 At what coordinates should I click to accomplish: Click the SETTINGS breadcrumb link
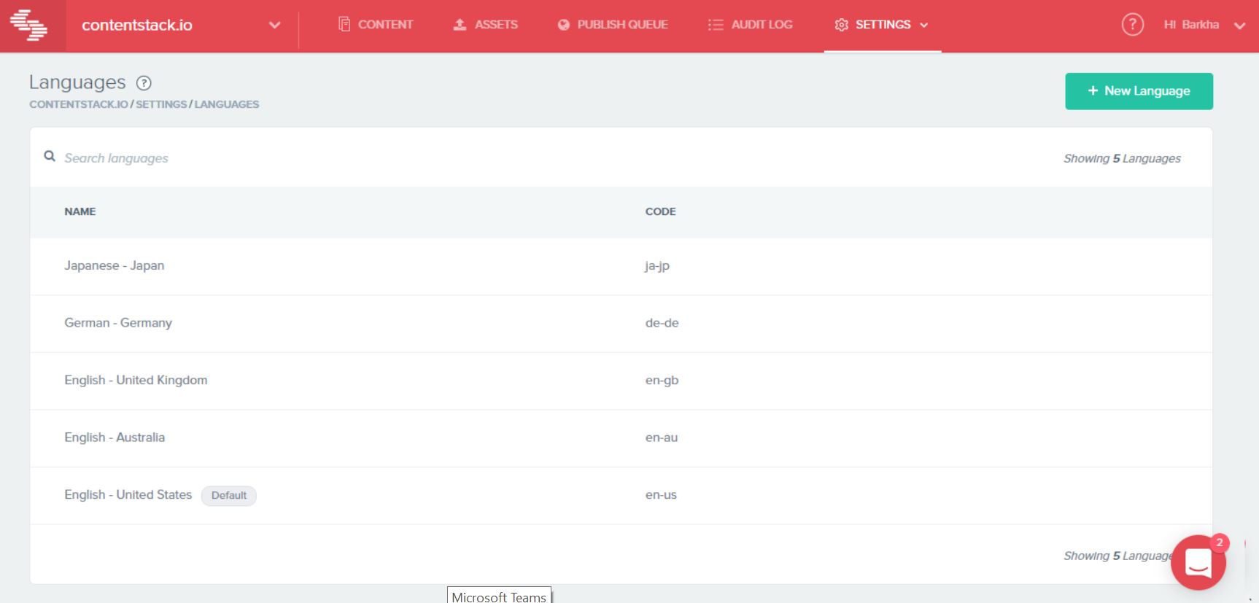161,104
